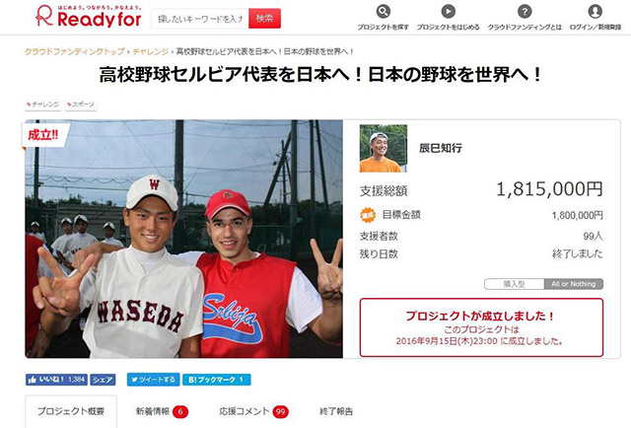Click the Twitter tweet button
The width and height of the screenshot is (631, 428).
[154, 380]
